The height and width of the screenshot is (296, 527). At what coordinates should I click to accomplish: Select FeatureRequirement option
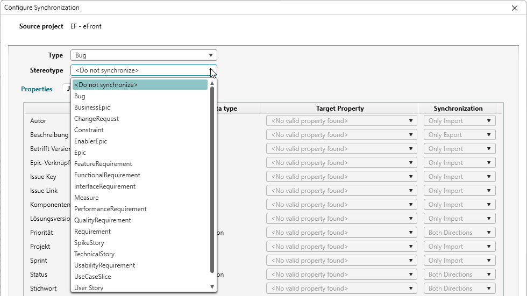pos(140,164)
